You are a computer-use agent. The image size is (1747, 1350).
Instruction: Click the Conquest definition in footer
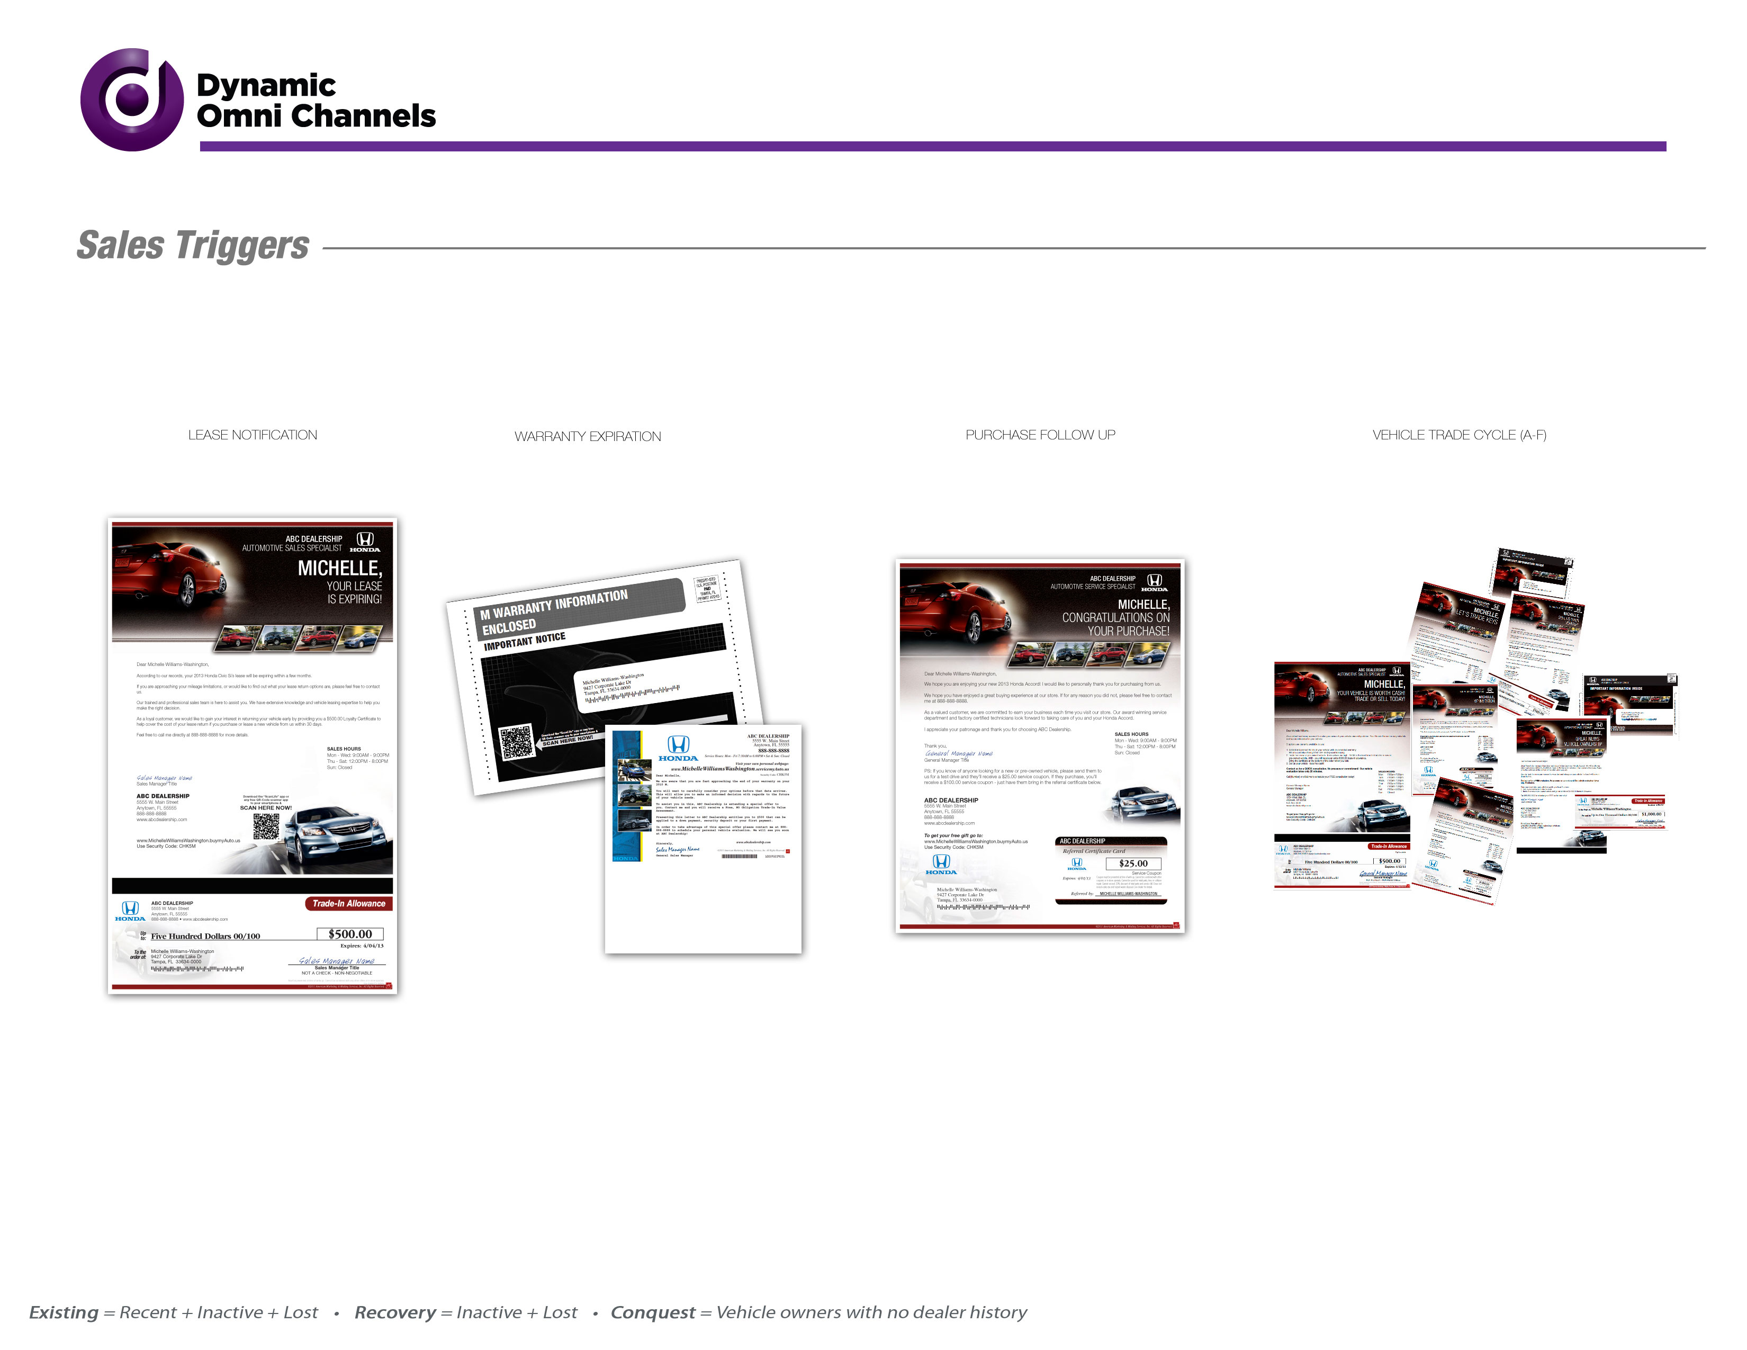[x=817, y=1312]
